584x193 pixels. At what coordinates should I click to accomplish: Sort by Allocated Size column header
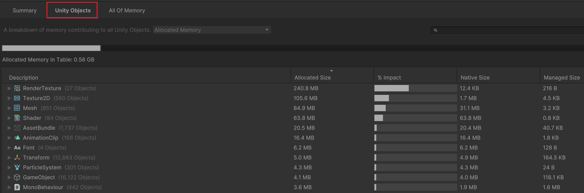[x=313, y=77]
